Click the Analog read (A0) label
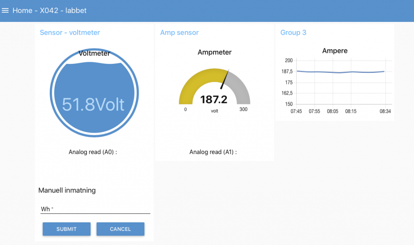This screenshot has width=414, height=245. tap(93, 152)
